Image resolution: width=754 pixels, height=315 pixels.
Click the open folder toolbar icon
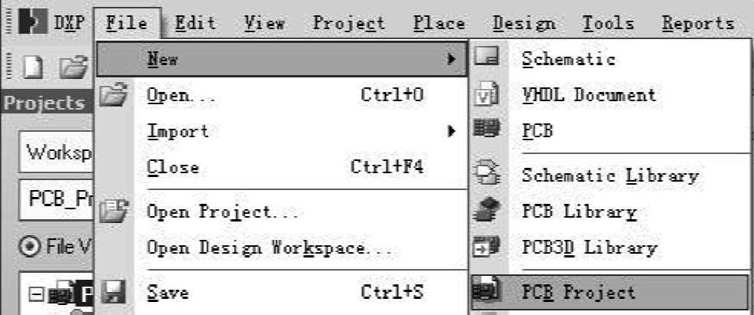click(x=74, y=67)
